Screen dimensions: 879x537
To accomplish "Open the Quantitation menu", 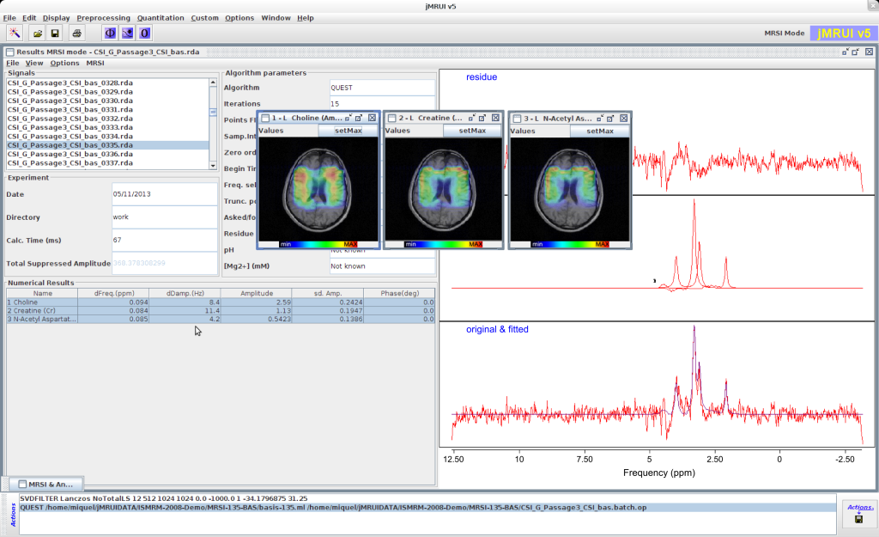I will pyautogui.click(x=161, y=18).
